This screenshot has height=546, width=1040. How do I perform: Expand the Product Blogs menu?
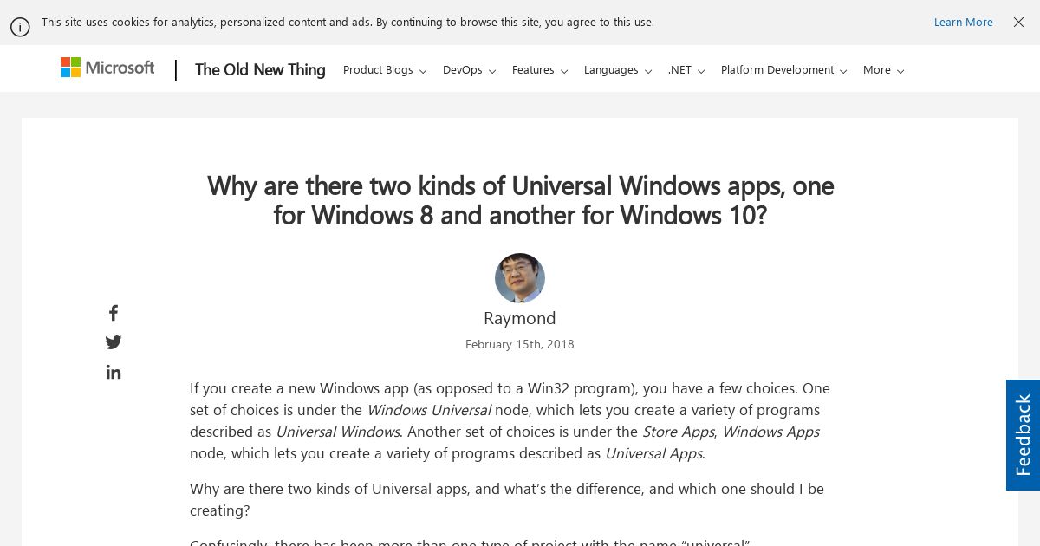click(385, 70)
